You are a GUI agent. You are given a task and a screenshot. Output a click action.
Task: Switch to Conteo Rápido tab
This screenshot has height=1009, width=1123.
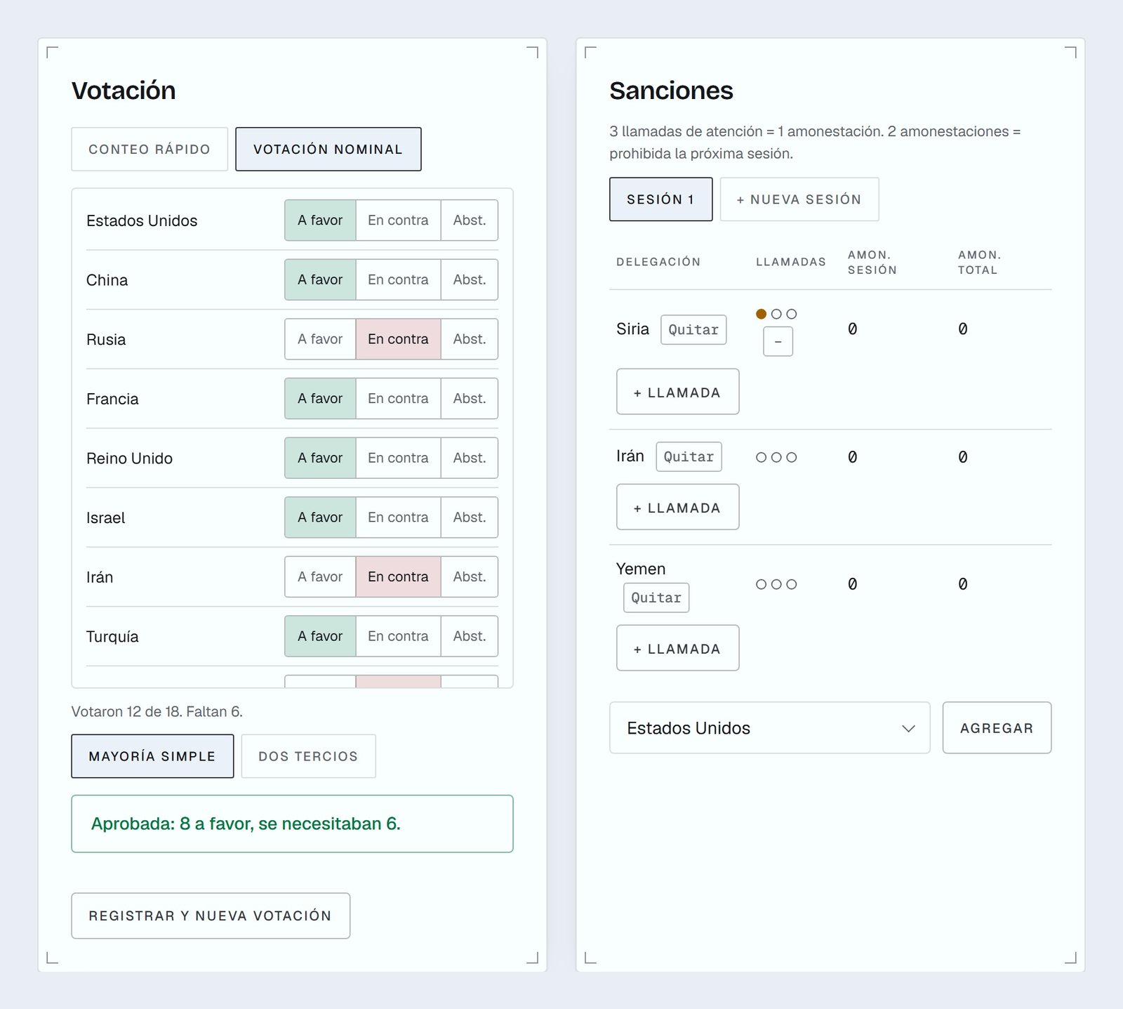tap(149, 149)
